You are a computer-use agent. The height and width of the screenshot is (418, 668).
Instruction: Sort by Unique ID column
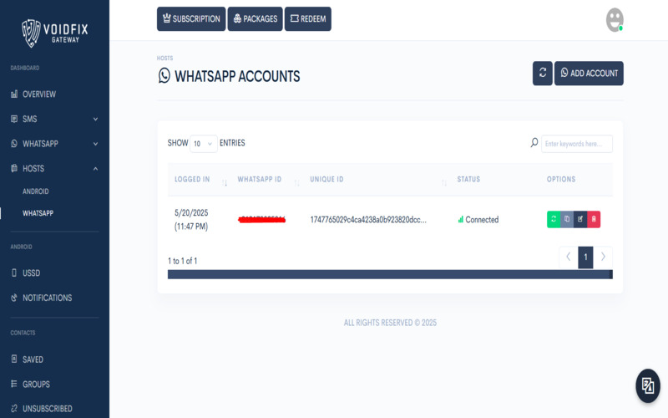pos(377,180)
